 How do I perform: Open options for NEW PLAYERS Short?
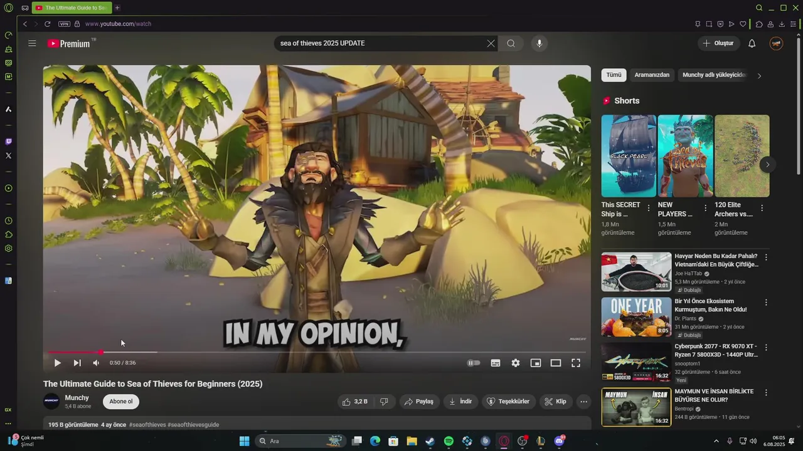(705, 208)
